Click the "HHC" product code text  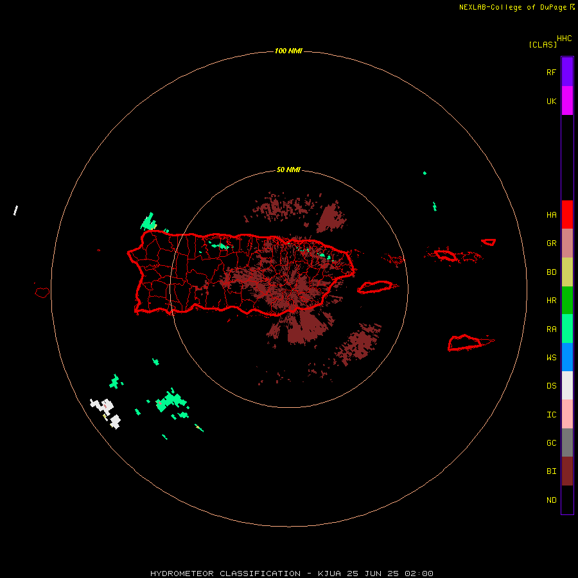pos(565,39)
